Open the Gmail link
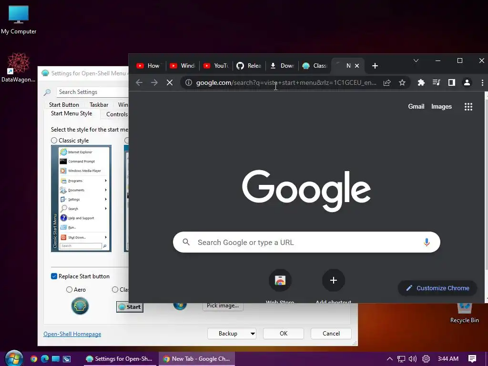The image size is (488, 366). click(416, 106)
